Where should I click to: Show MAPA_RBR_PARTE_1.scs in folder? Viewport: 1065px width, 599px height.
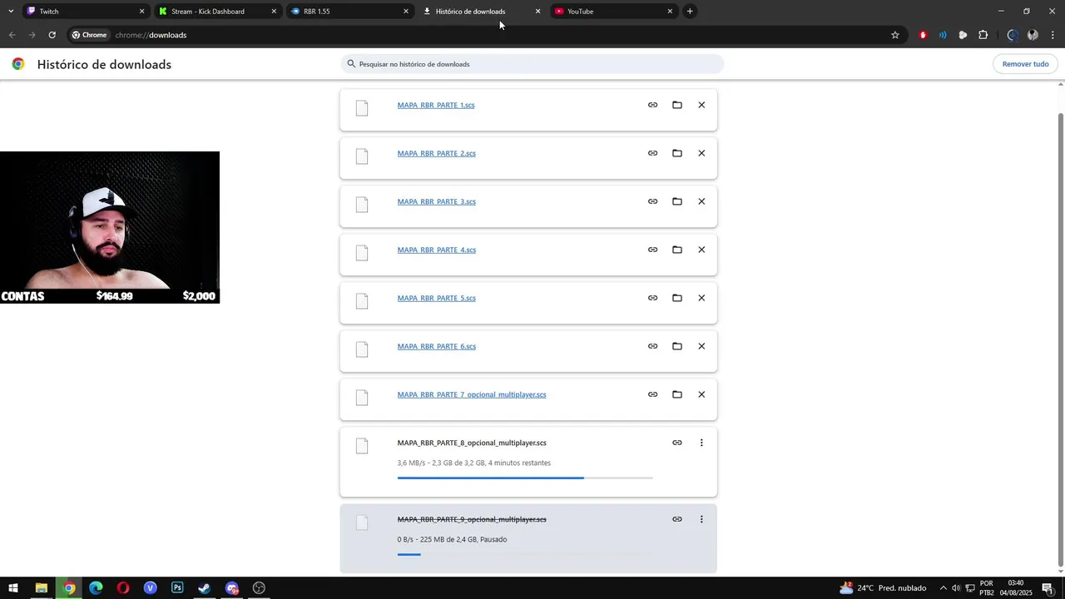point(677,105)
